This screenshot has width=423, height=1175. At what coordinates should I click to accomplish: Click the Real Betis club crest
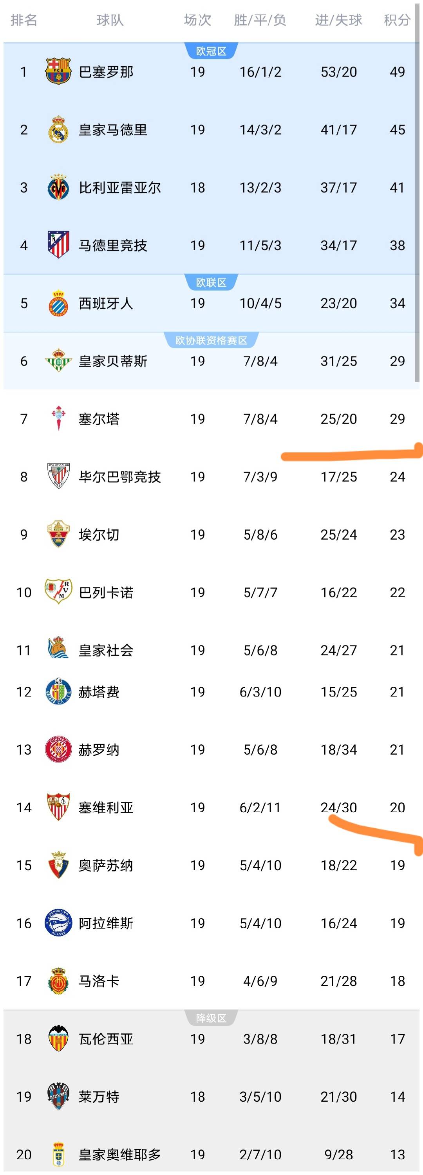pyautogui.click(x=58, y=361)
